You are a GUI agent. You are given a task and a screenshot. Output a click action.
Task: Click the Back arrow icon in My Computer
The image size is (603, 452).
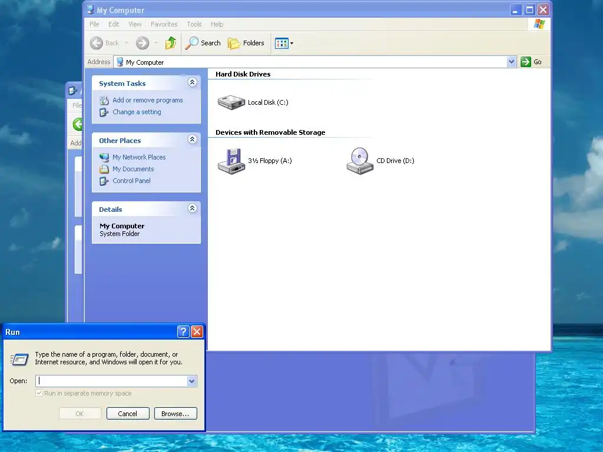click(x=96, y=43)
